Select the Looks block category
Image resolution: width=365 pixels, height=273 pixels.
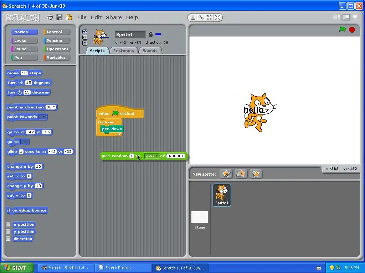25,41
